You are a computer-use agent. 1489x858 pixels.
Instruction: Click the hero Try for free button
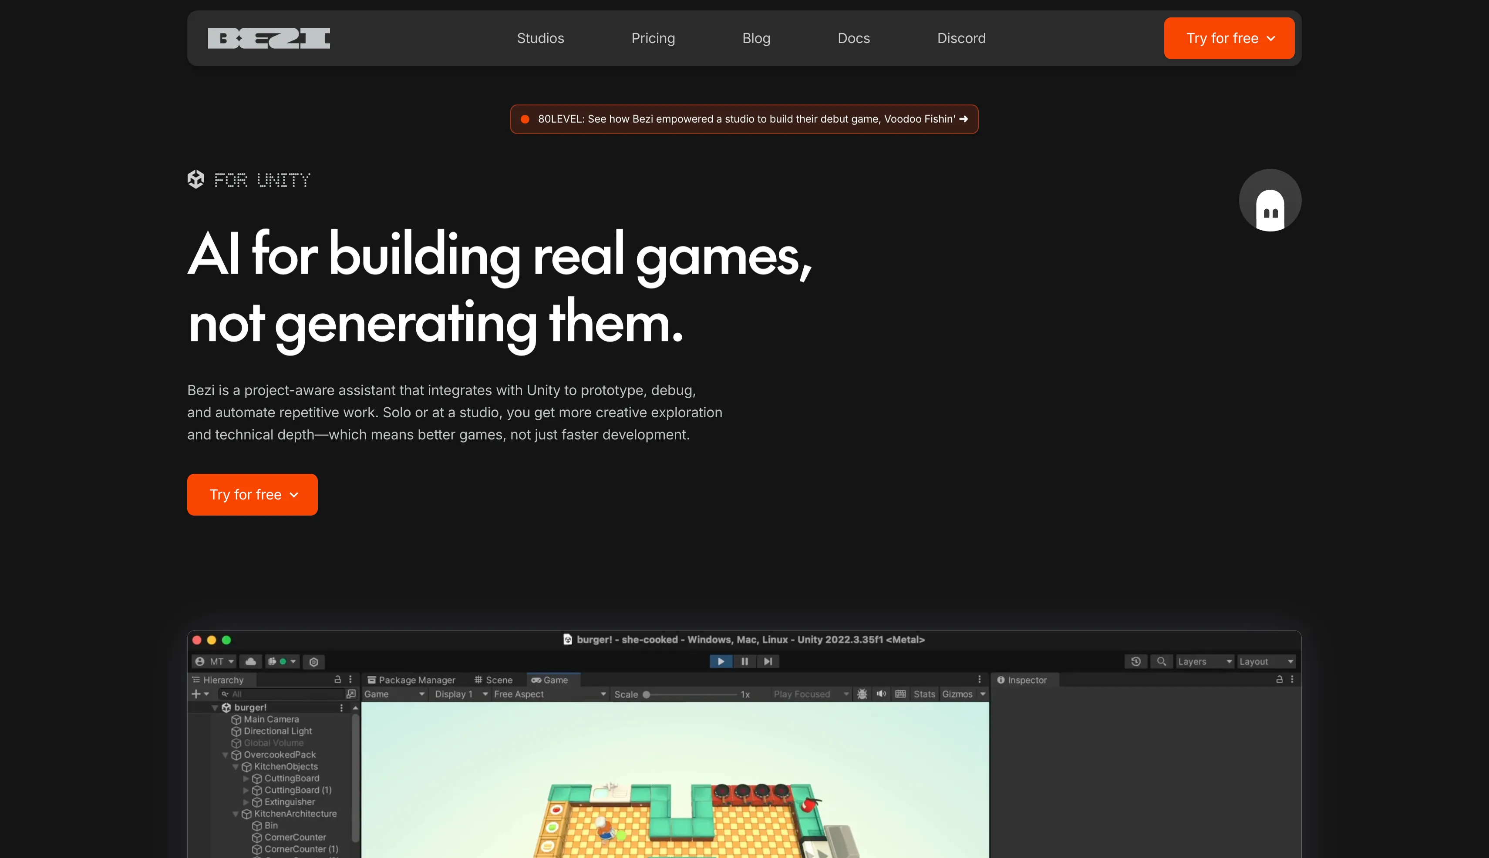pos(253,494)
